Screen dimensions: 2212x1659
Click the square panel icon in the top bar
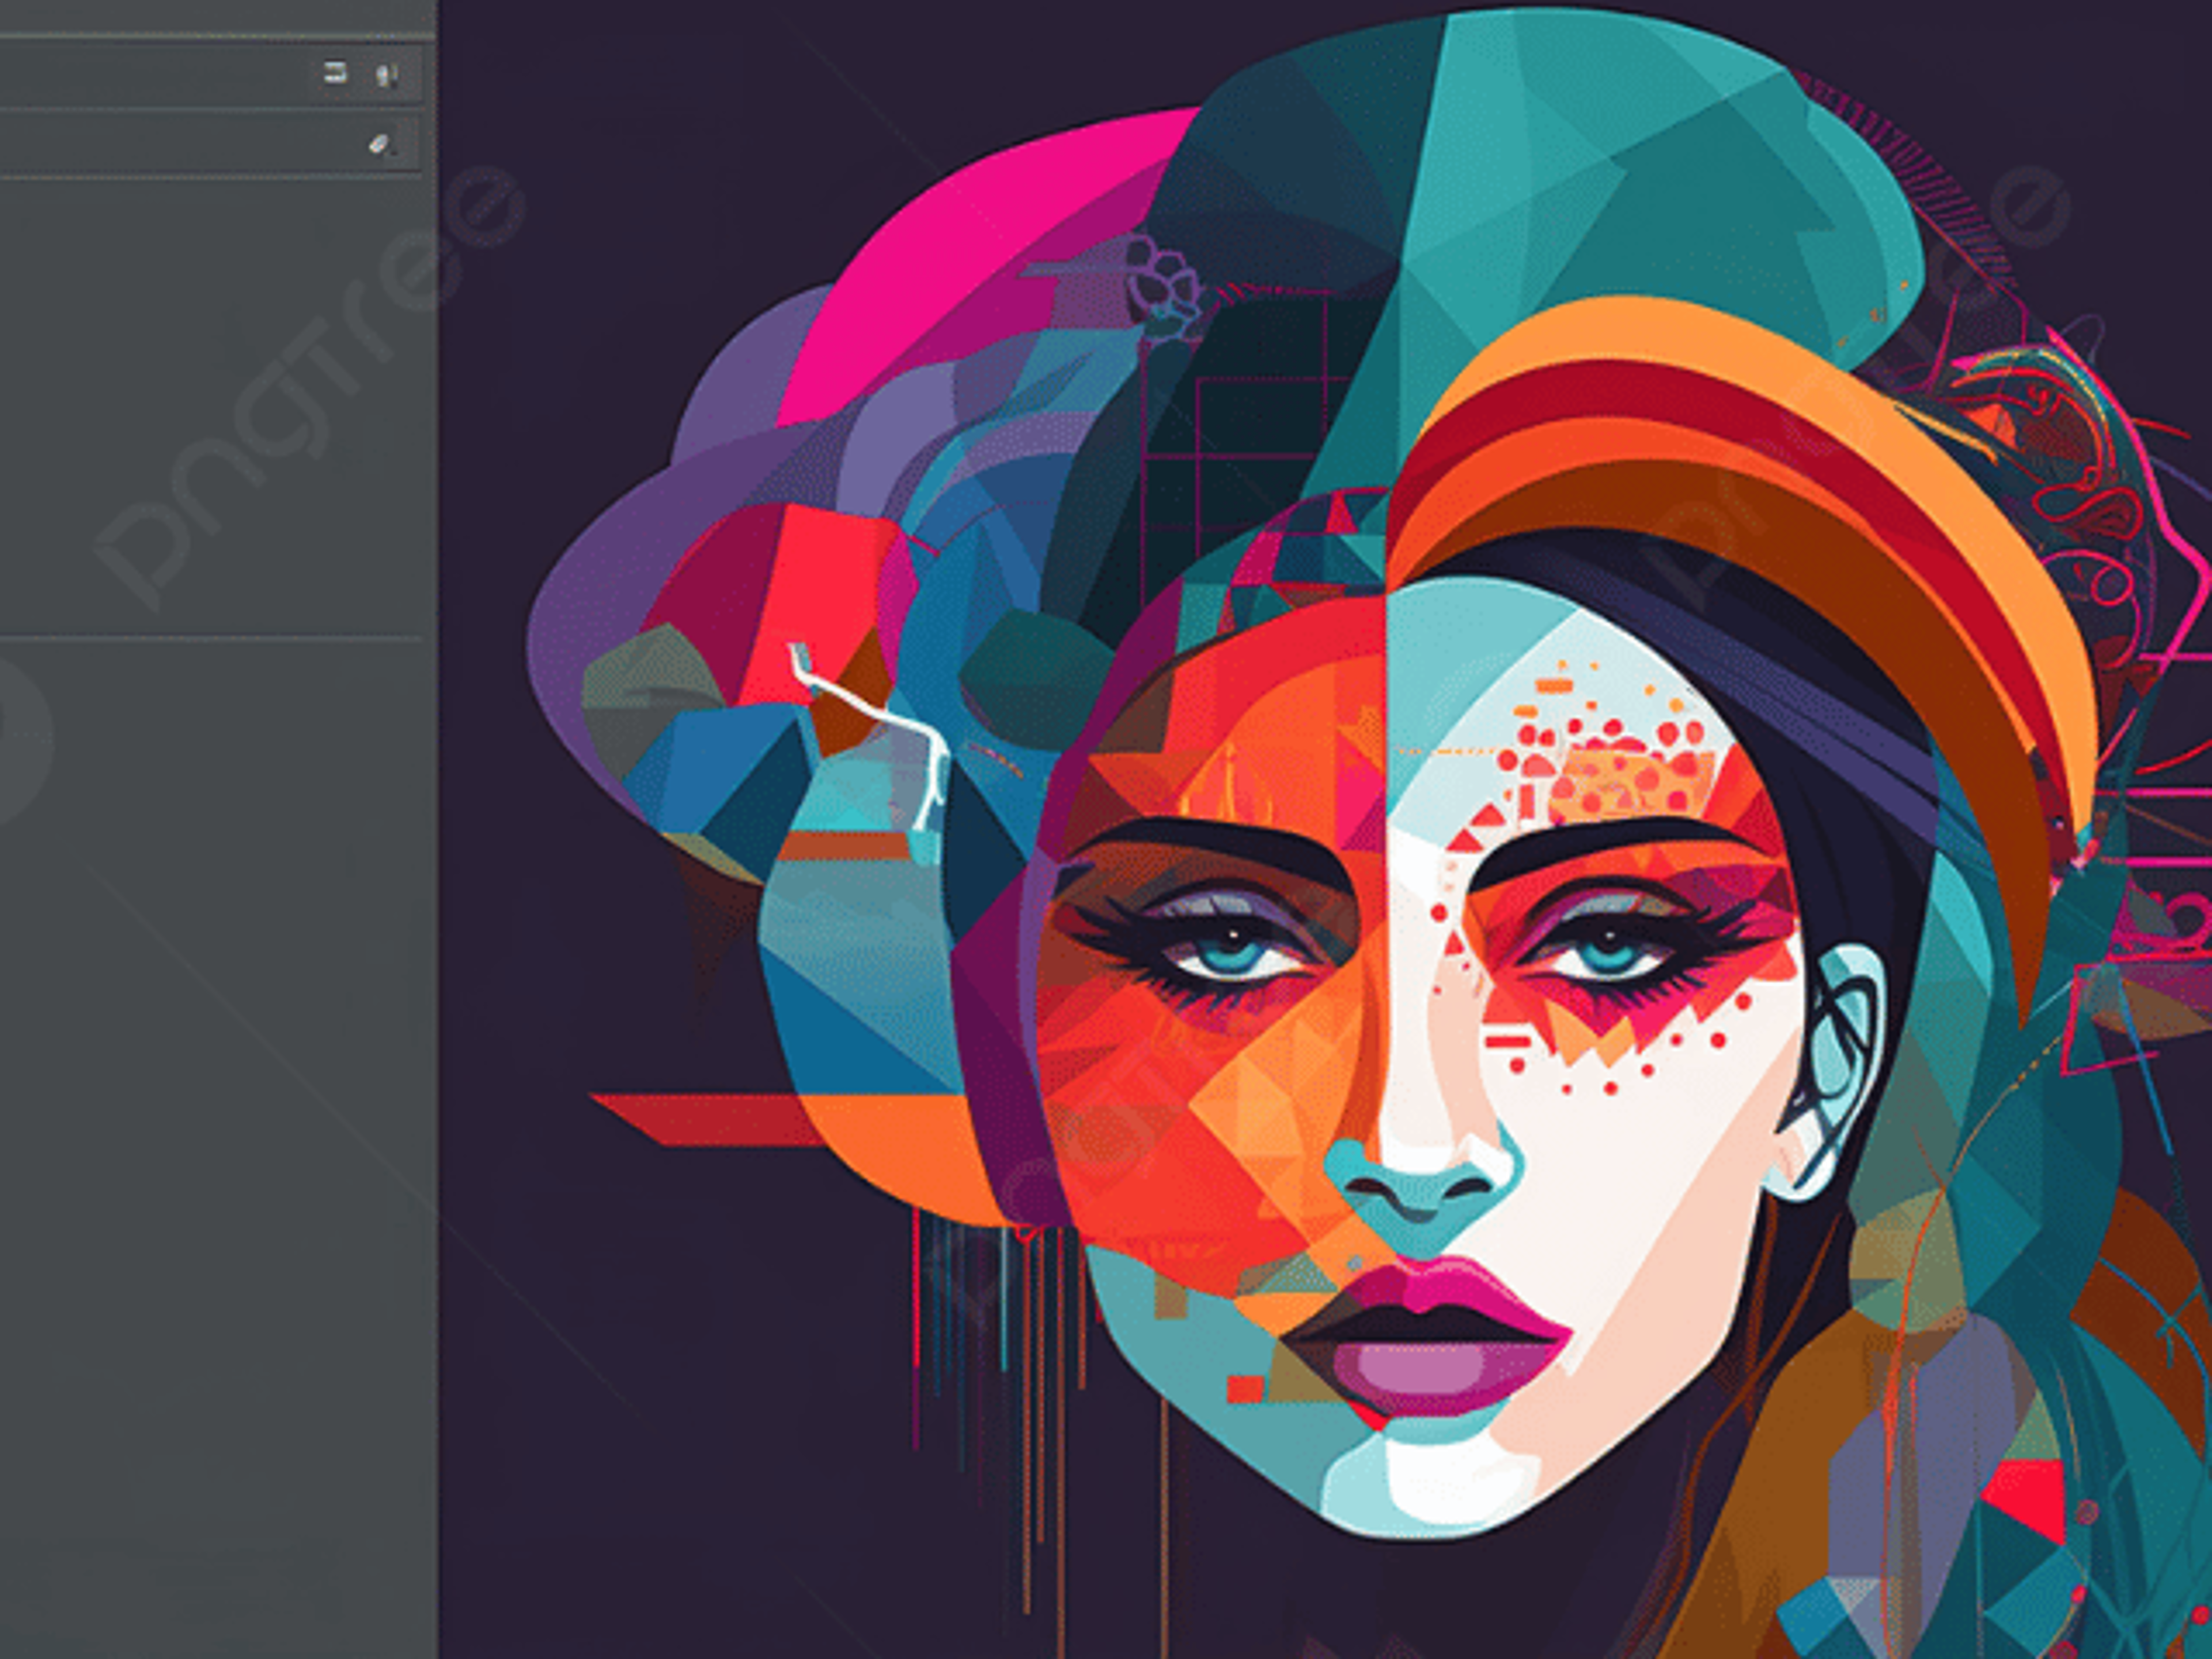click(335, 72)
